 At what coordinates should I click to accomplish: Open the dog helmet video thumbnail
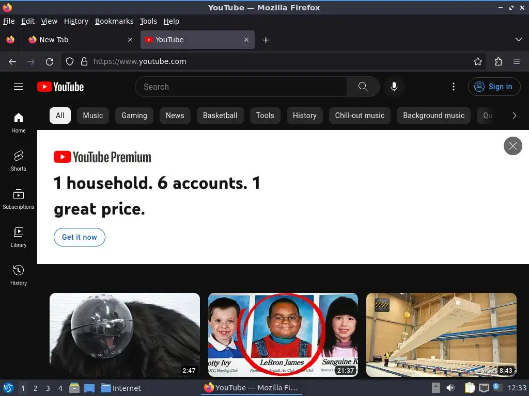tap(125, 335)
